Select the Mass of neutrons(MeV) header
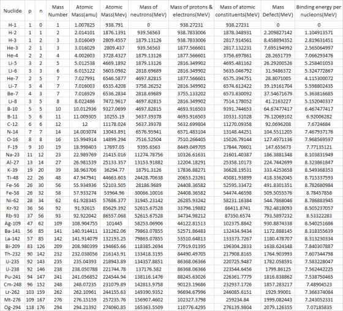This screenshot has height=311, width=343. [x=148, y=11]
